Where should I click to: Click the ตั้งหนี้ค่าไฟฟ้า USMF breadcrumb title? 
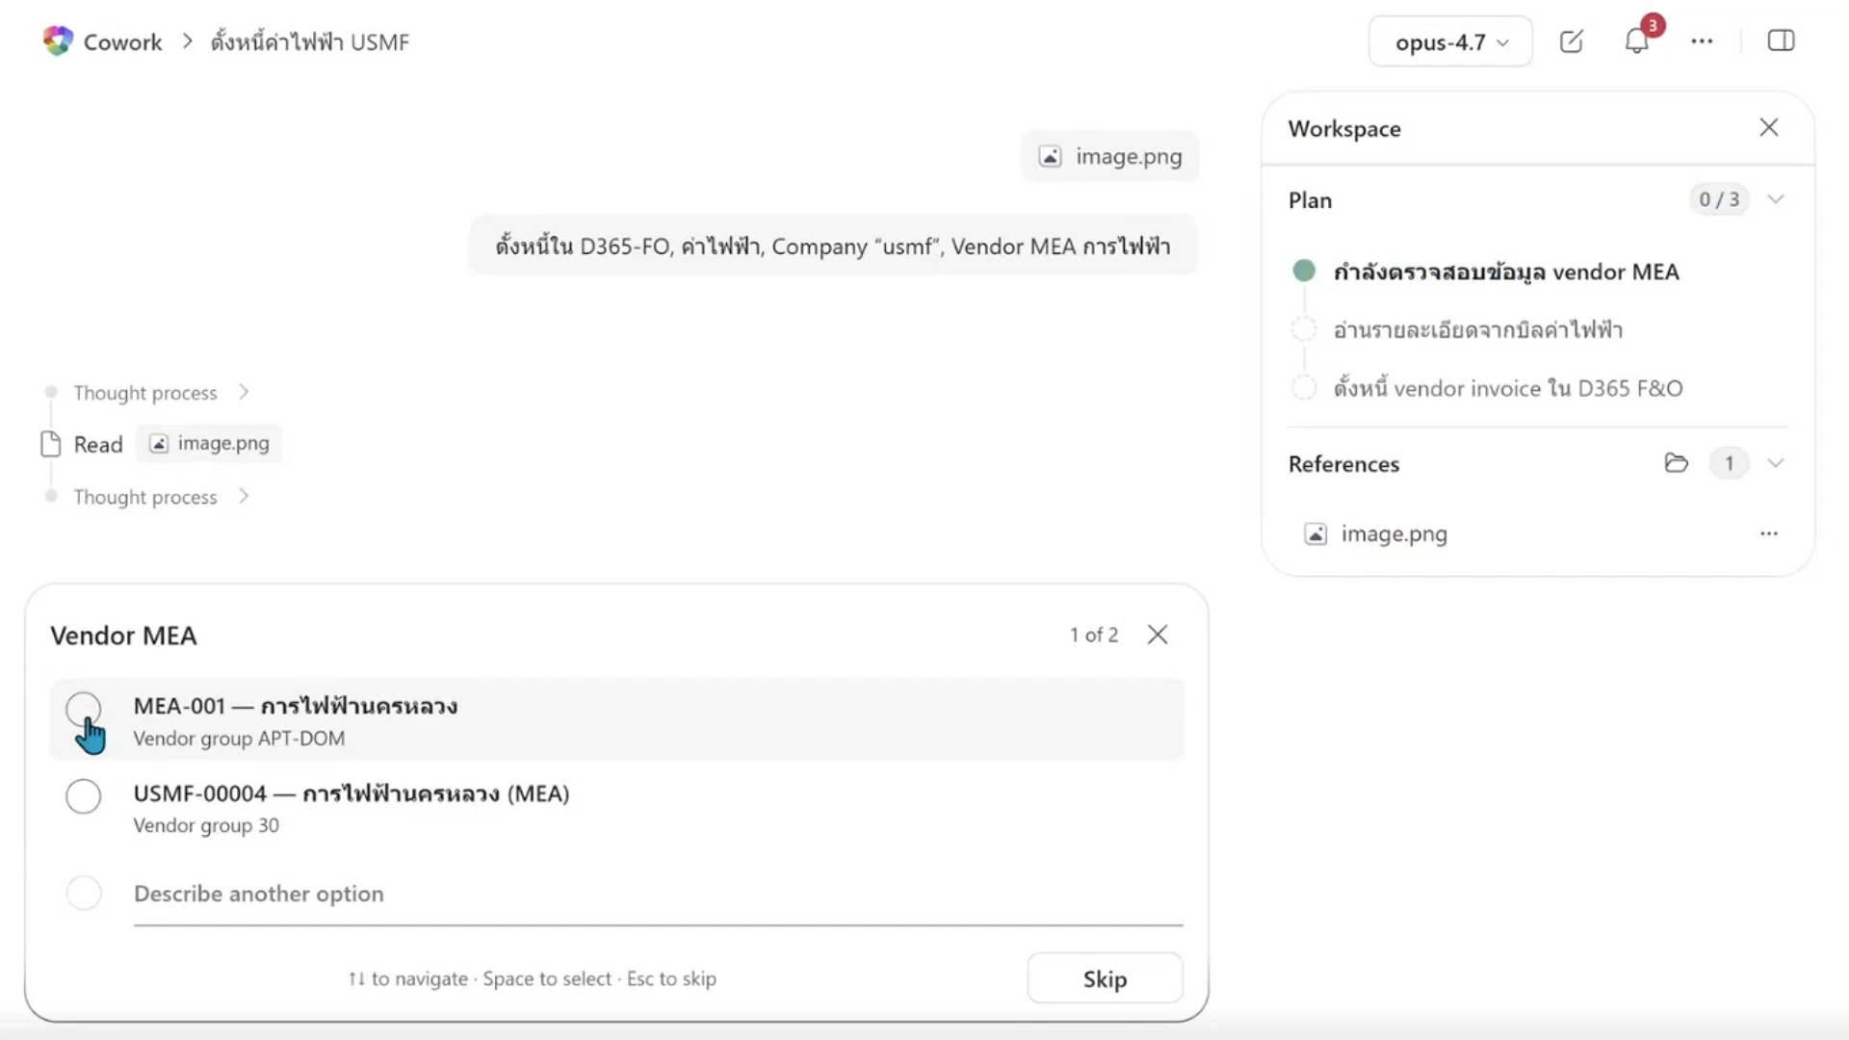(310, 41)
